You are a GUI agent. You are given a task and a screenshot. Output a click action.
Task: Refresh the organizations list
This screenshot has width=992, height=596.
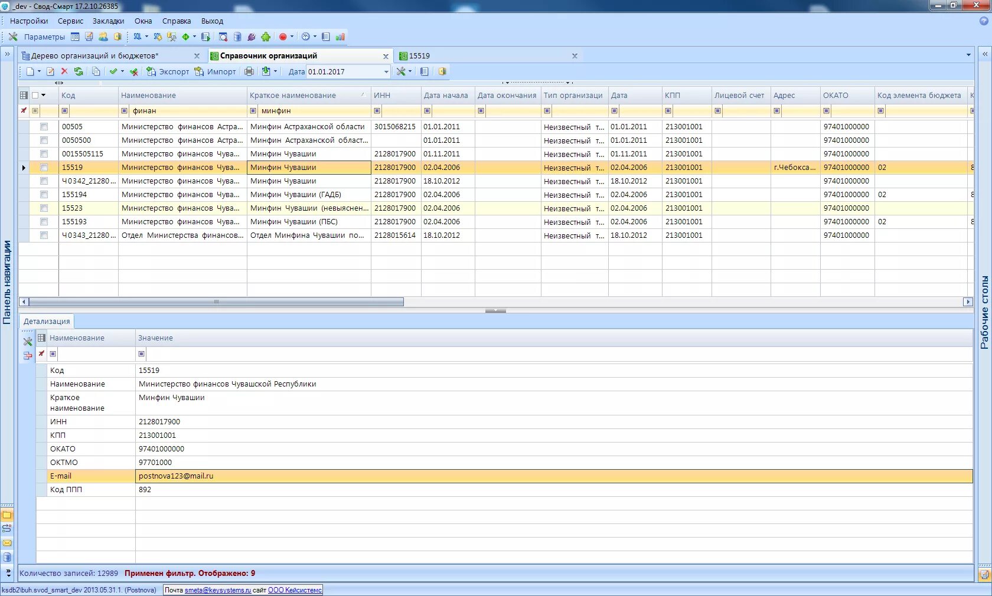tap(79, 71)
